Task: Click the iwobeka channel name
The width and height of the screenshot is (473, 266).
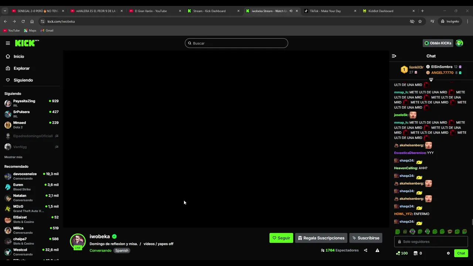Action: (100, 236)
